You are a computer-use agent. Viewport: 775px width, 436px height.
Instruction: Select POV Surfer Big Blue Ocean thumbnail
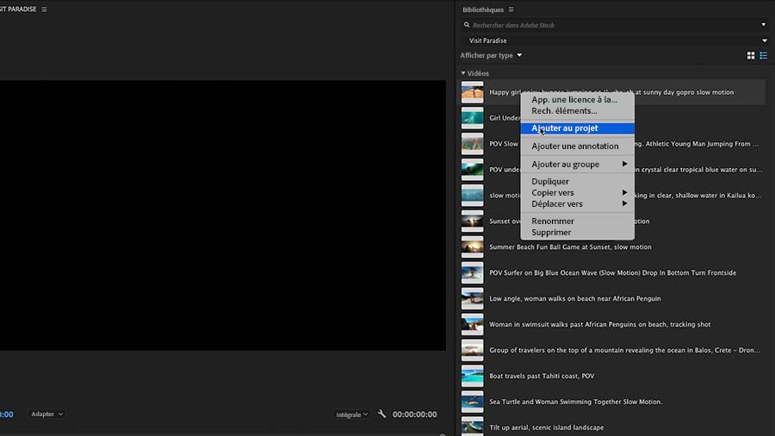coord(472,273)
